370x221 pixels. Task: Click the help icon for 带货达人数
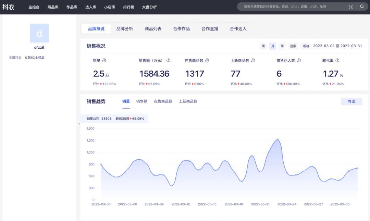click(298, 60)
